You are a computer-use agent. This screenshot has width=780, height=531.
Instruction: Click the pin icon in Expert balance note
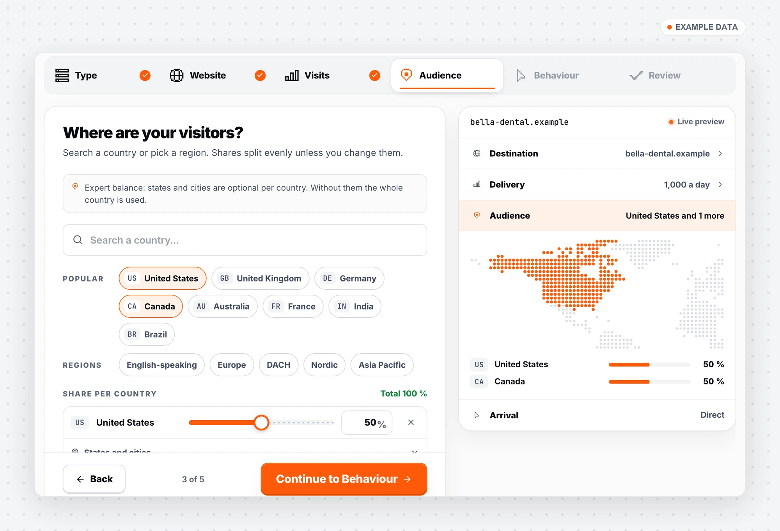pos(75,187)
